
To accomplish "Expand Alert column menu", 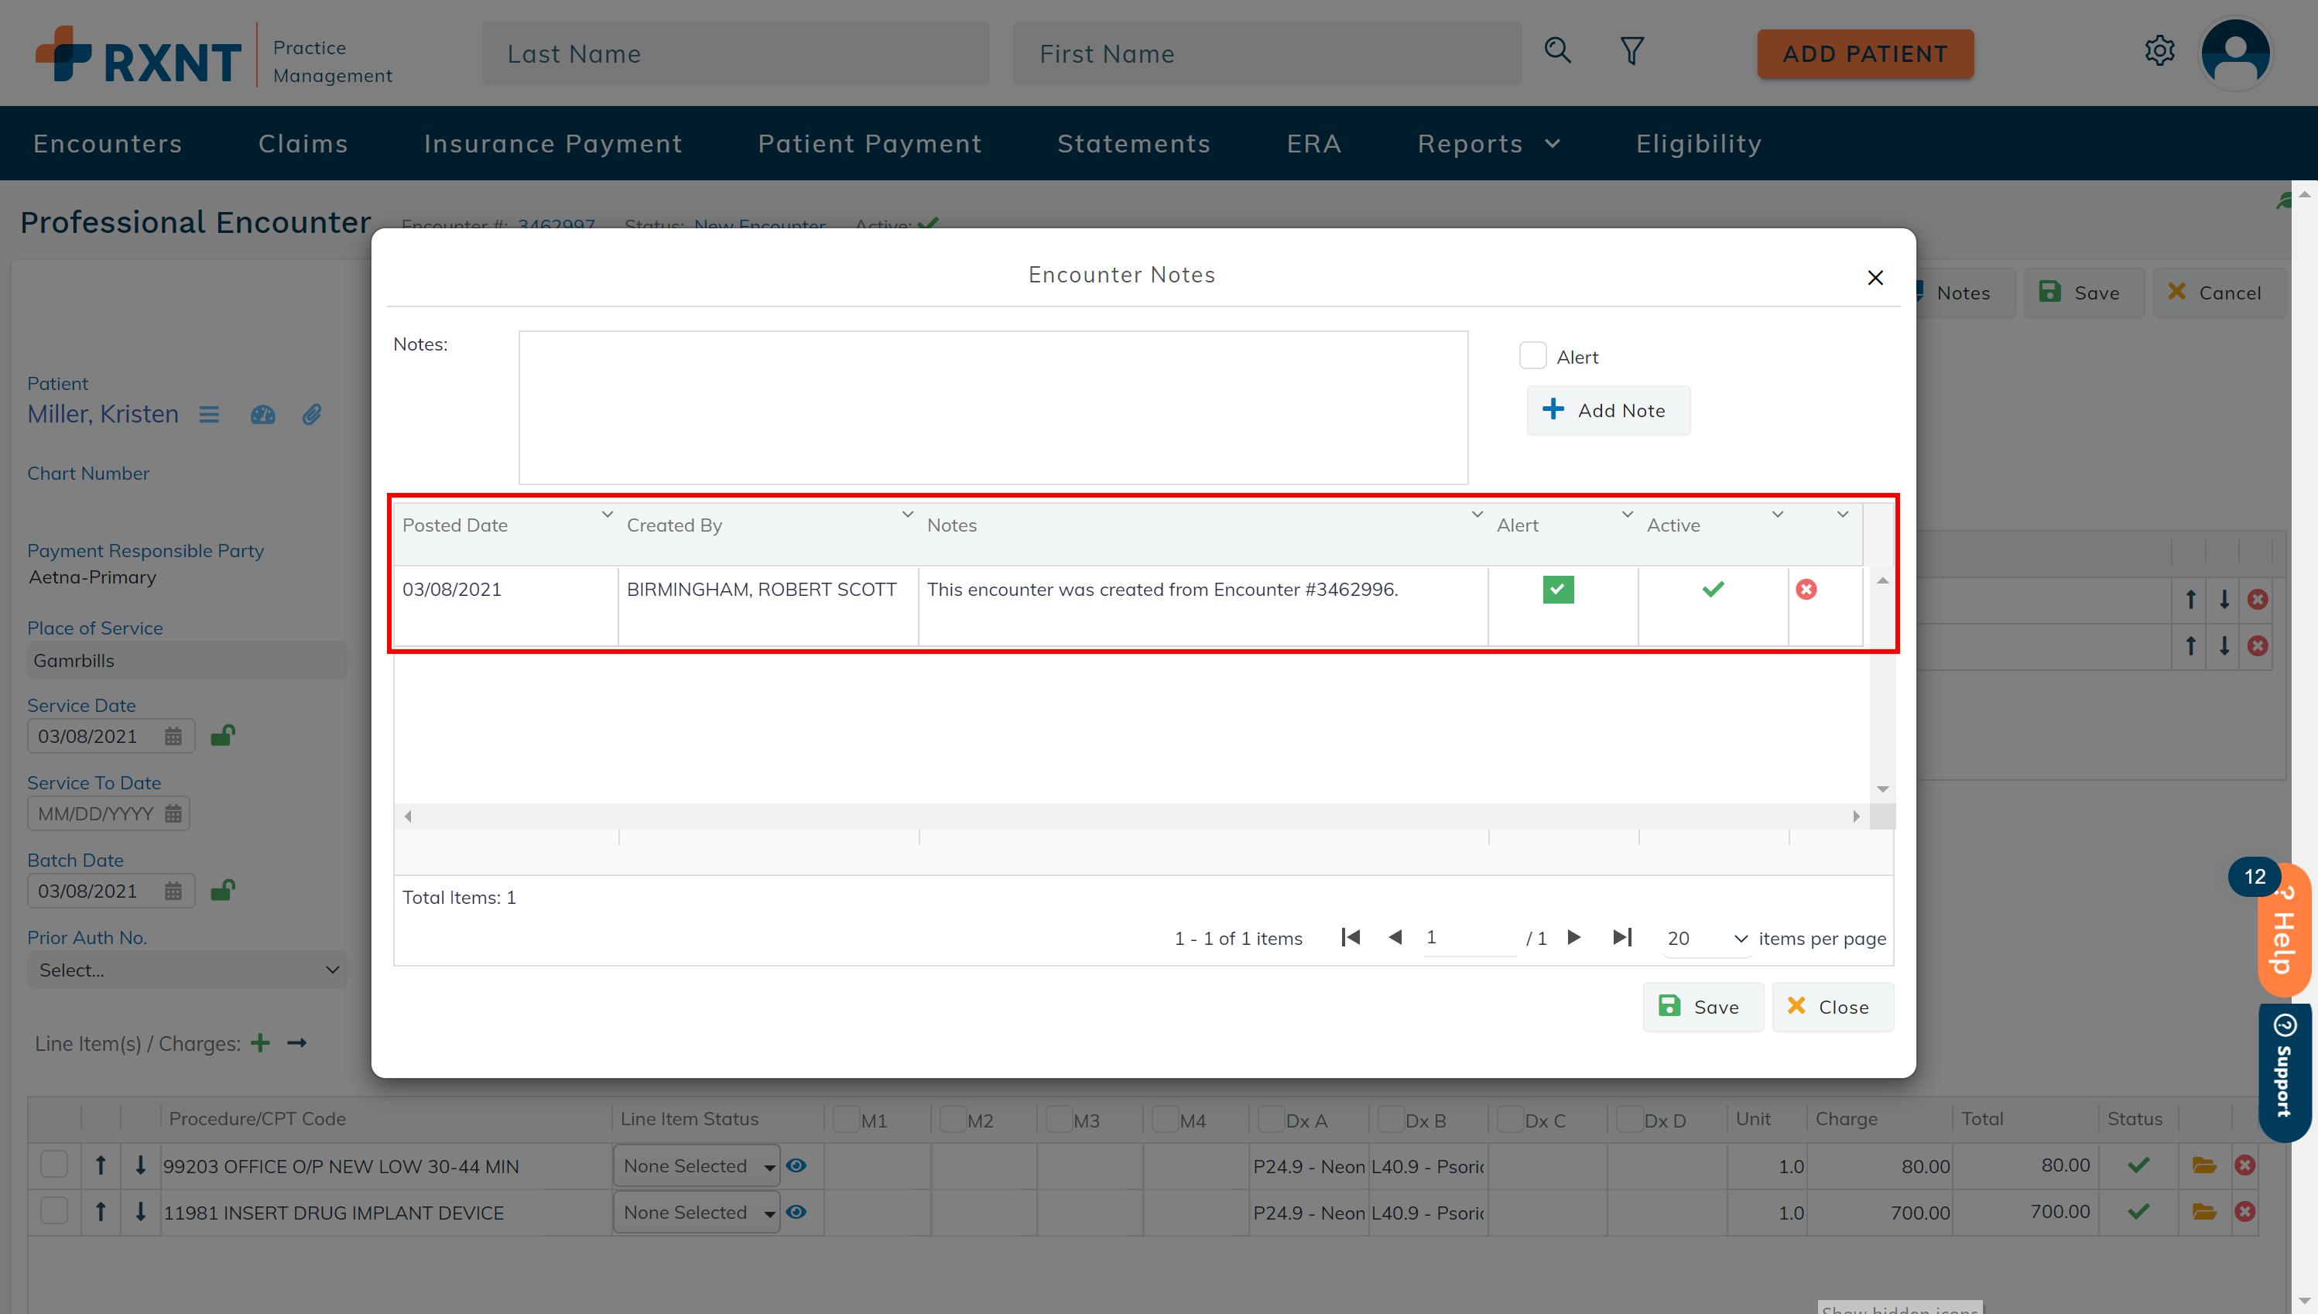I will [x=1627, y=515].
